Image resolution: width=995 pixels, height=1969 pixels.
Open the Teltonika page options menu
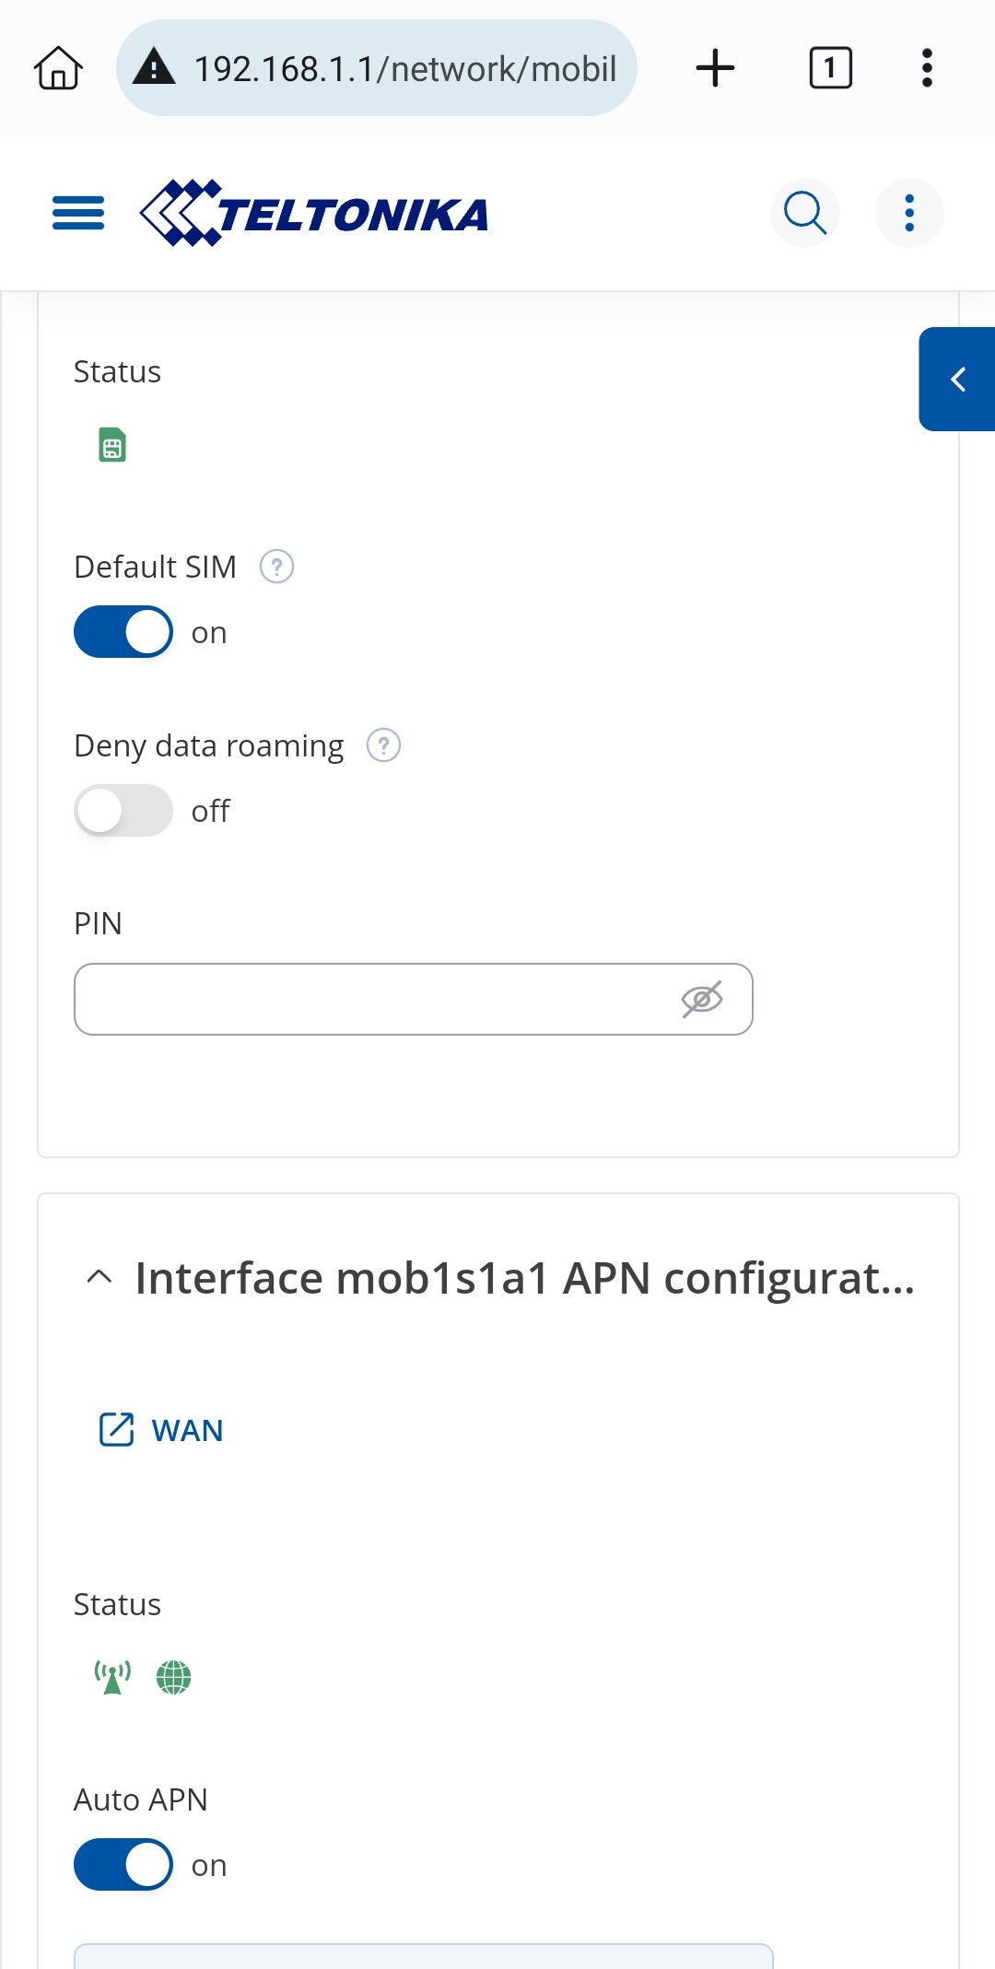coord(909,213)
